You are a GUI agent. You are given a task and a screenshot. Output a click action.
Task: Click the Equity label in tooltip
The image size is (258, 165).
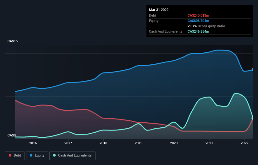(154, 21)
